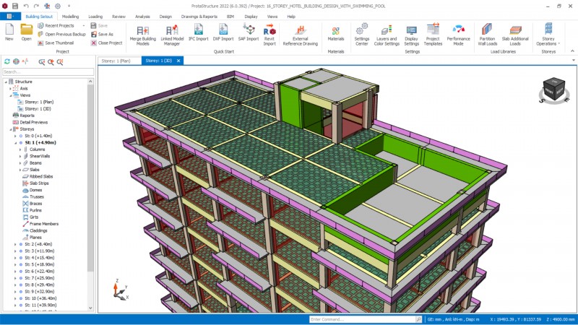Expand the Axis tree node
This screenshot has width=578, height=325.
10,88
